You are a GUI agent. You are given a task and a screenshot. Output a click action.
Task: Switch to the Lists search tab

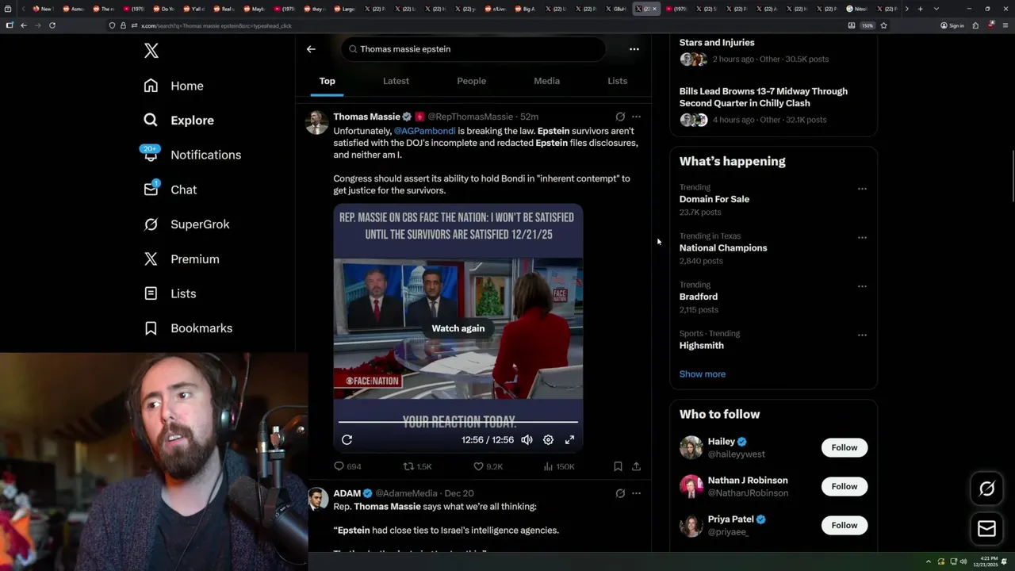pyautogui.click(x=617, y=81)
